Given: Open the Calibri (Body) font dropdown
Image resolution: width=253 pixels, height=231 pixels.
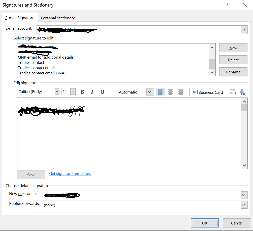Looking at the screenshot, I should [x=57, y=91].
